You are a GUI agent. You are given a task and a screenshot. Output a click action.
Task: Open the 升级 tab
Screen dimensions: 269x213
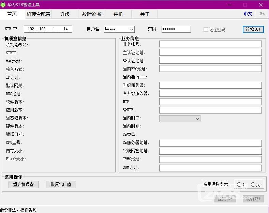(65, 14)
